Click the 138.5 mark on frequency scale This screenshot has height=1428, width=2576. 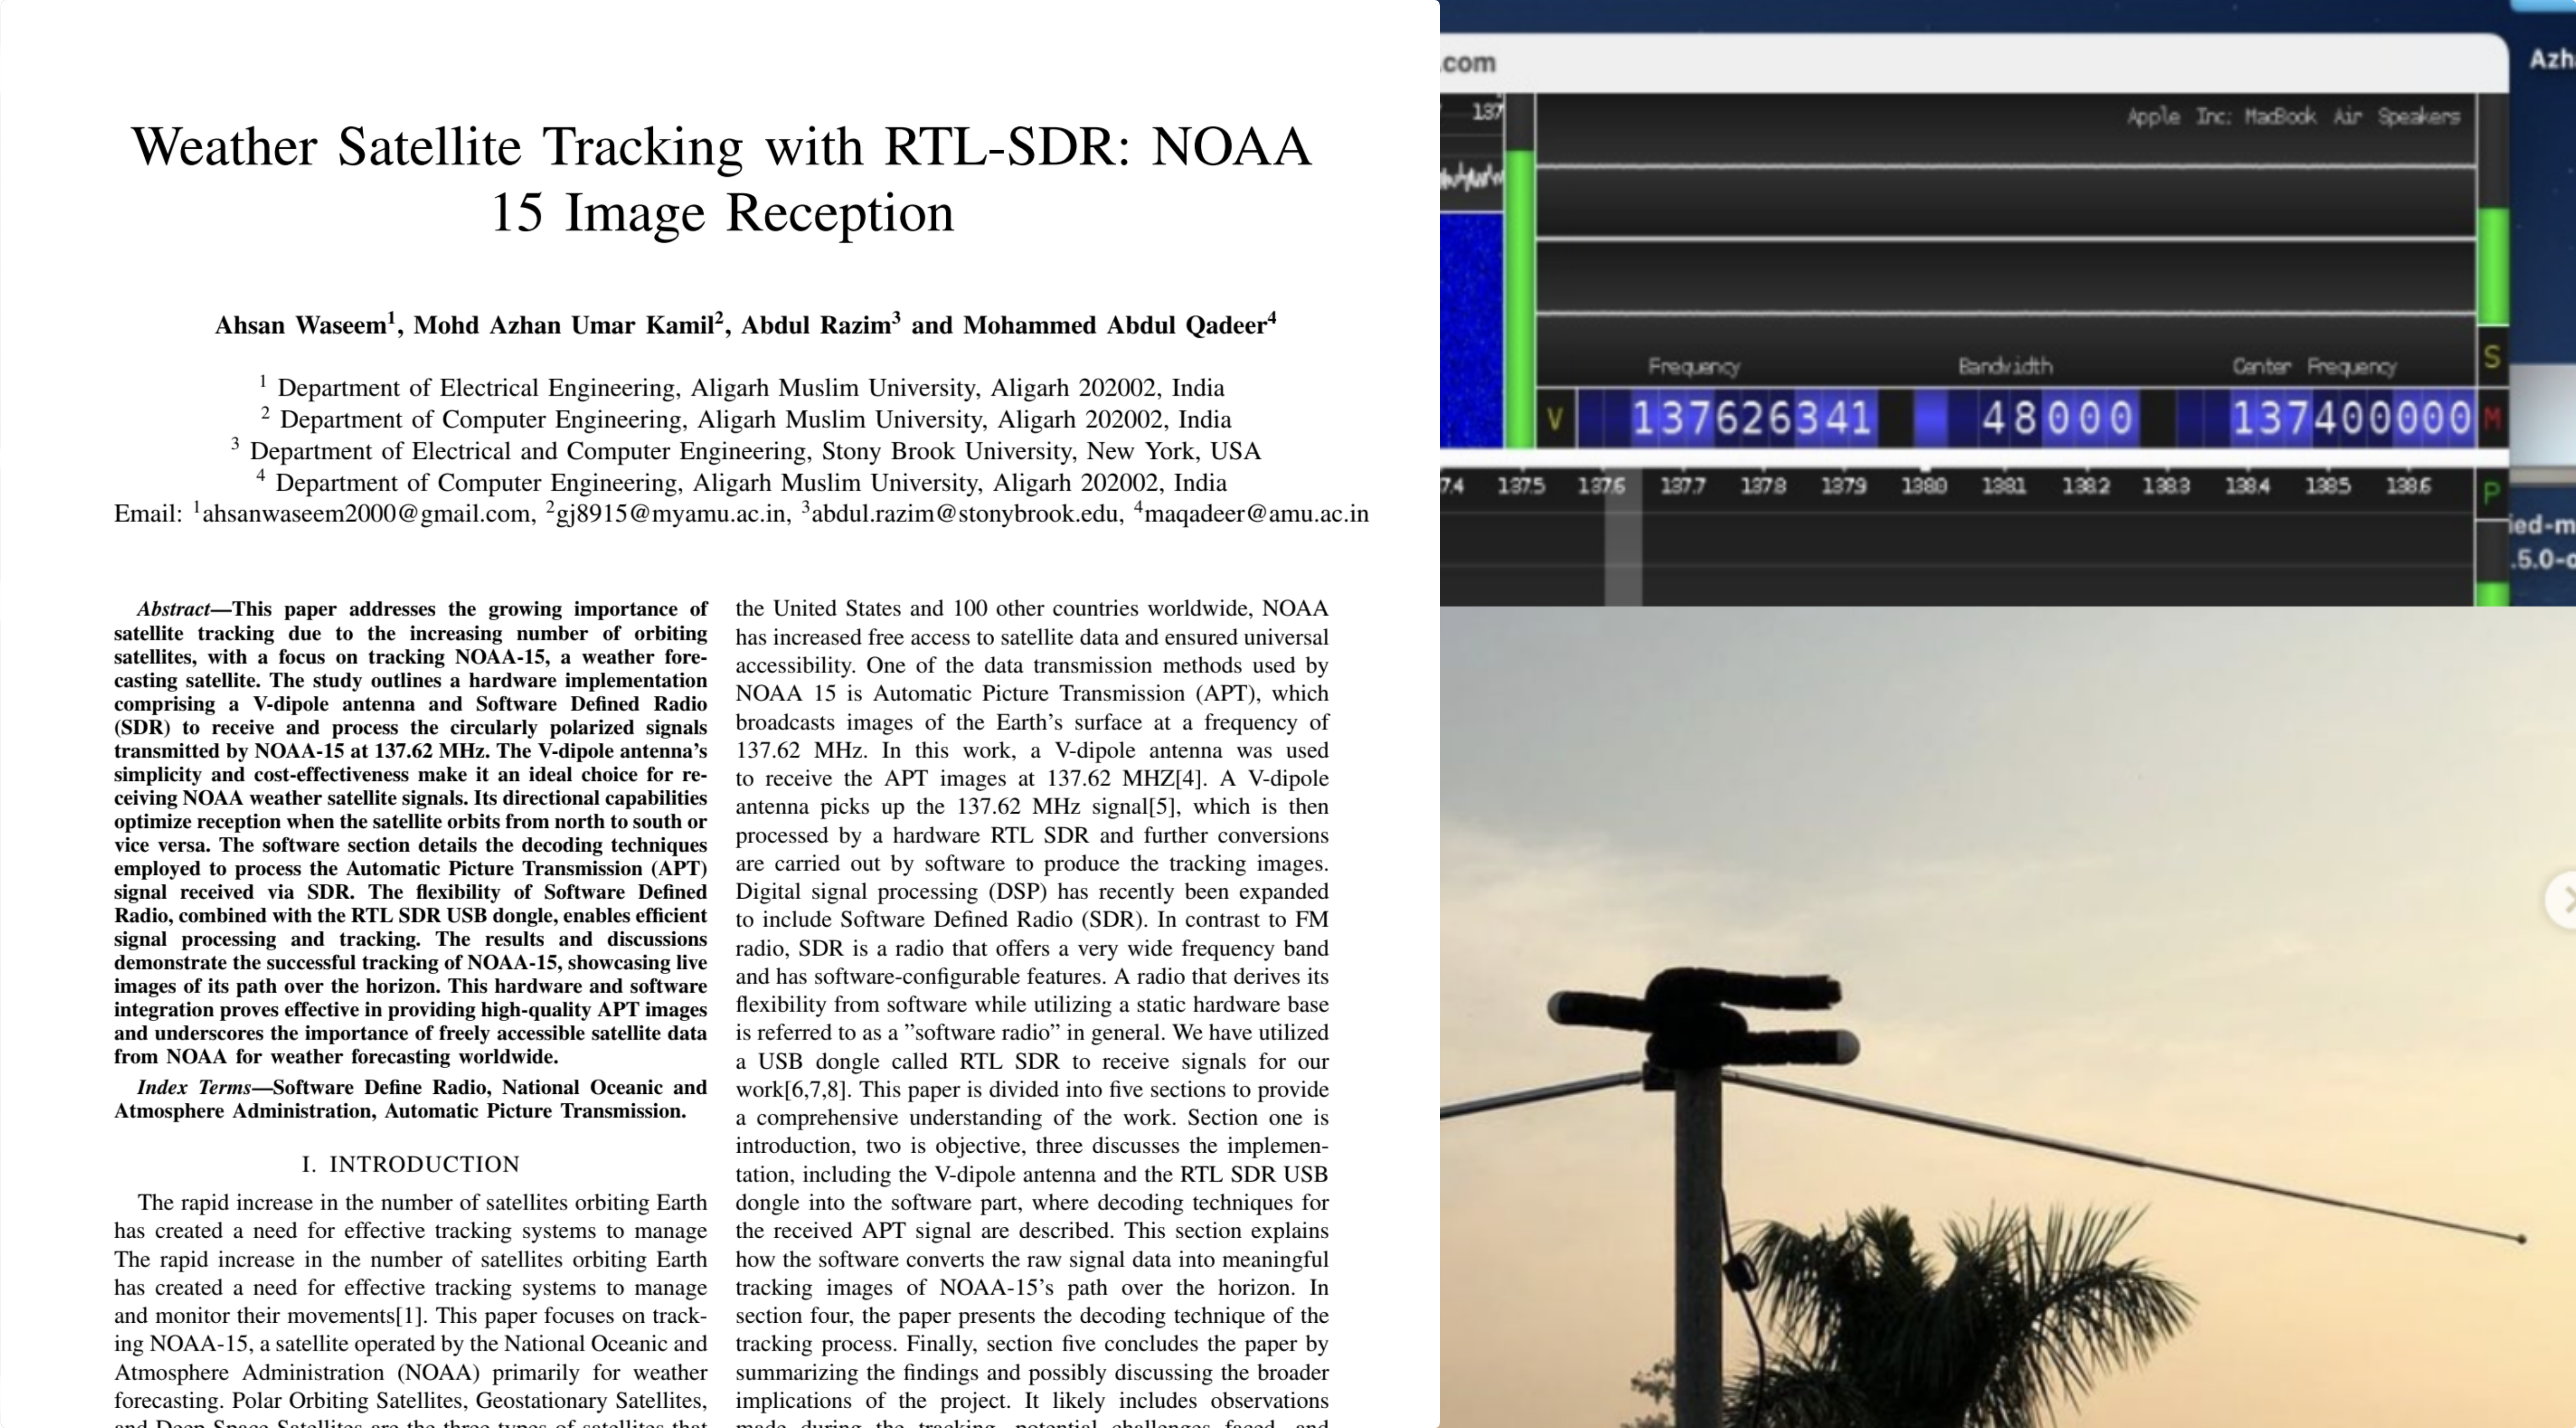click(2327, 486)
